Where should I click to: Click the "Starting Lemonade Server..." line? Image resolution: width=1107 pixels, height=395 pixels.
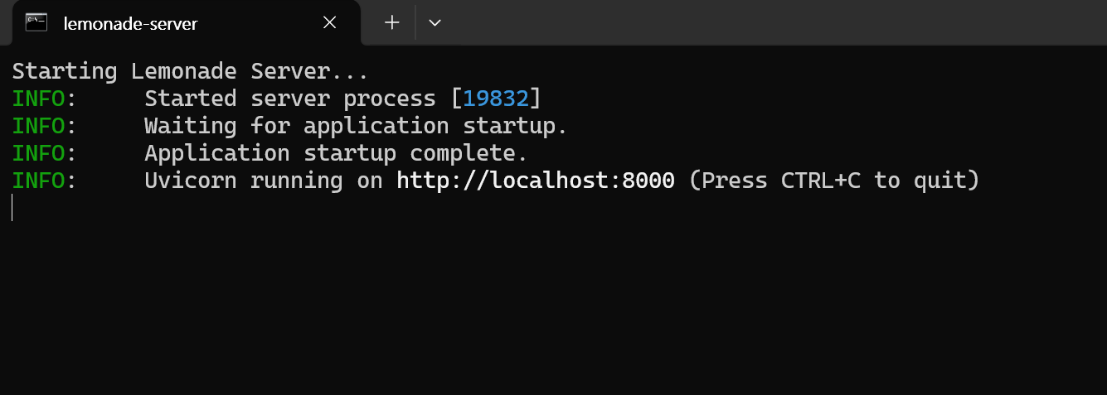point(190,71)
